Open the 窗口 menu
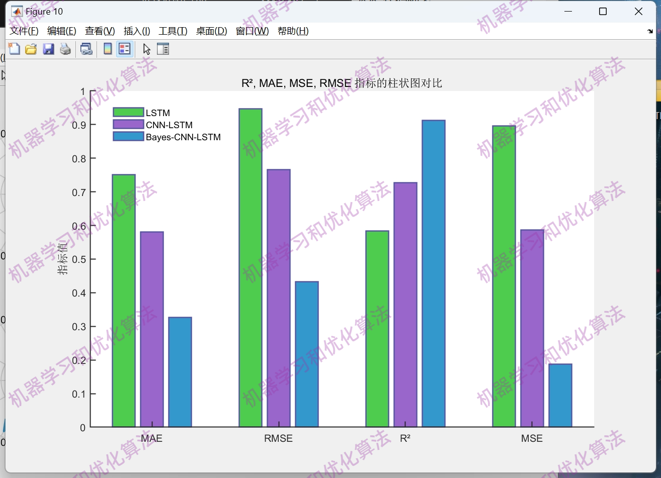This screenshot has height=478, width=661. tap(252, 31)
